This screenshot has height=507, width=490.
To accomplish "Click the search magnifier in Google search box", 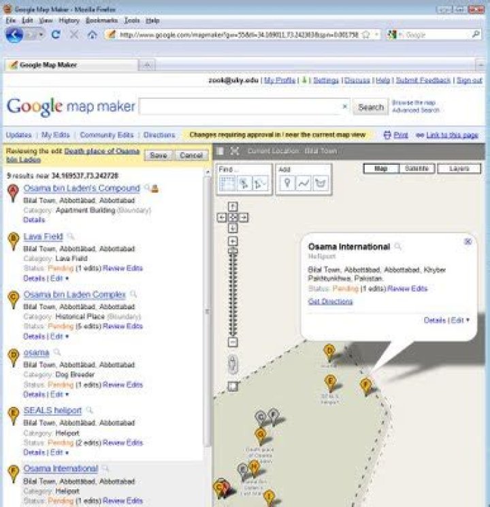I will (476, 34).
